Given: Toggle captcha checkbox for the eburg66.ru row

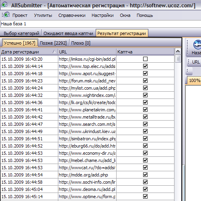Looking at the screenshot, I should click(x=145, y=146).
